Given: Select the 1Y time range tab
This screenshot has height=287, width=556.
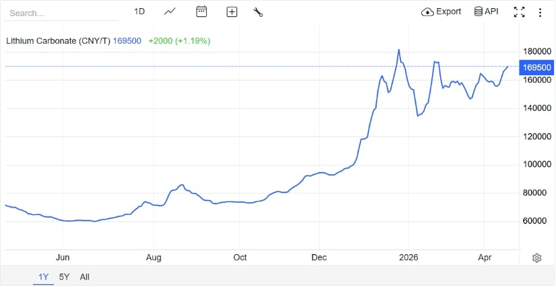Looking at the screenshot, I should pyautogui.click(x=43, y=276).
